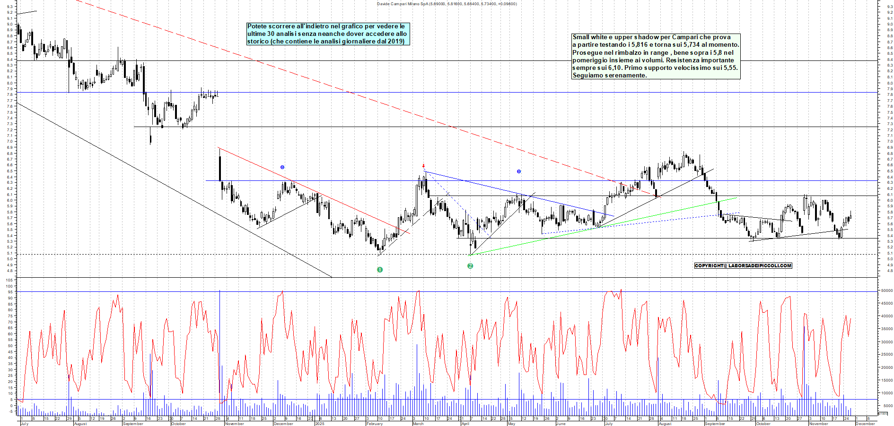
Task: Click the blue circle marker above May candles
Action: (x=519, y=171)
